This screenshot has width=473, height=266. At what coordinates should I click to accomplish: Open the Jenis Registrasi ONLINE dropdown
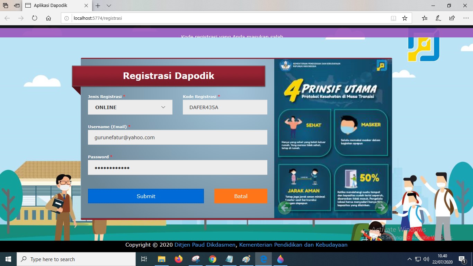tap(130, 107)
